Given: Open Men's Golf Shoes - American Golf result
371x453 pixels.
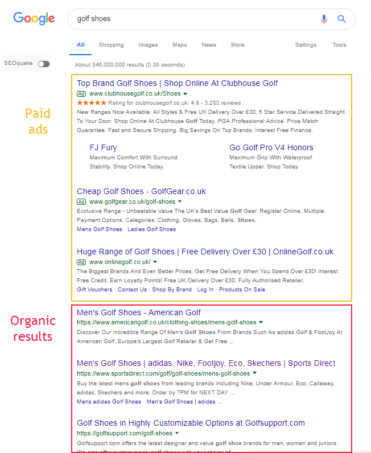Looking at the screenshot, I should pos(139,312).
